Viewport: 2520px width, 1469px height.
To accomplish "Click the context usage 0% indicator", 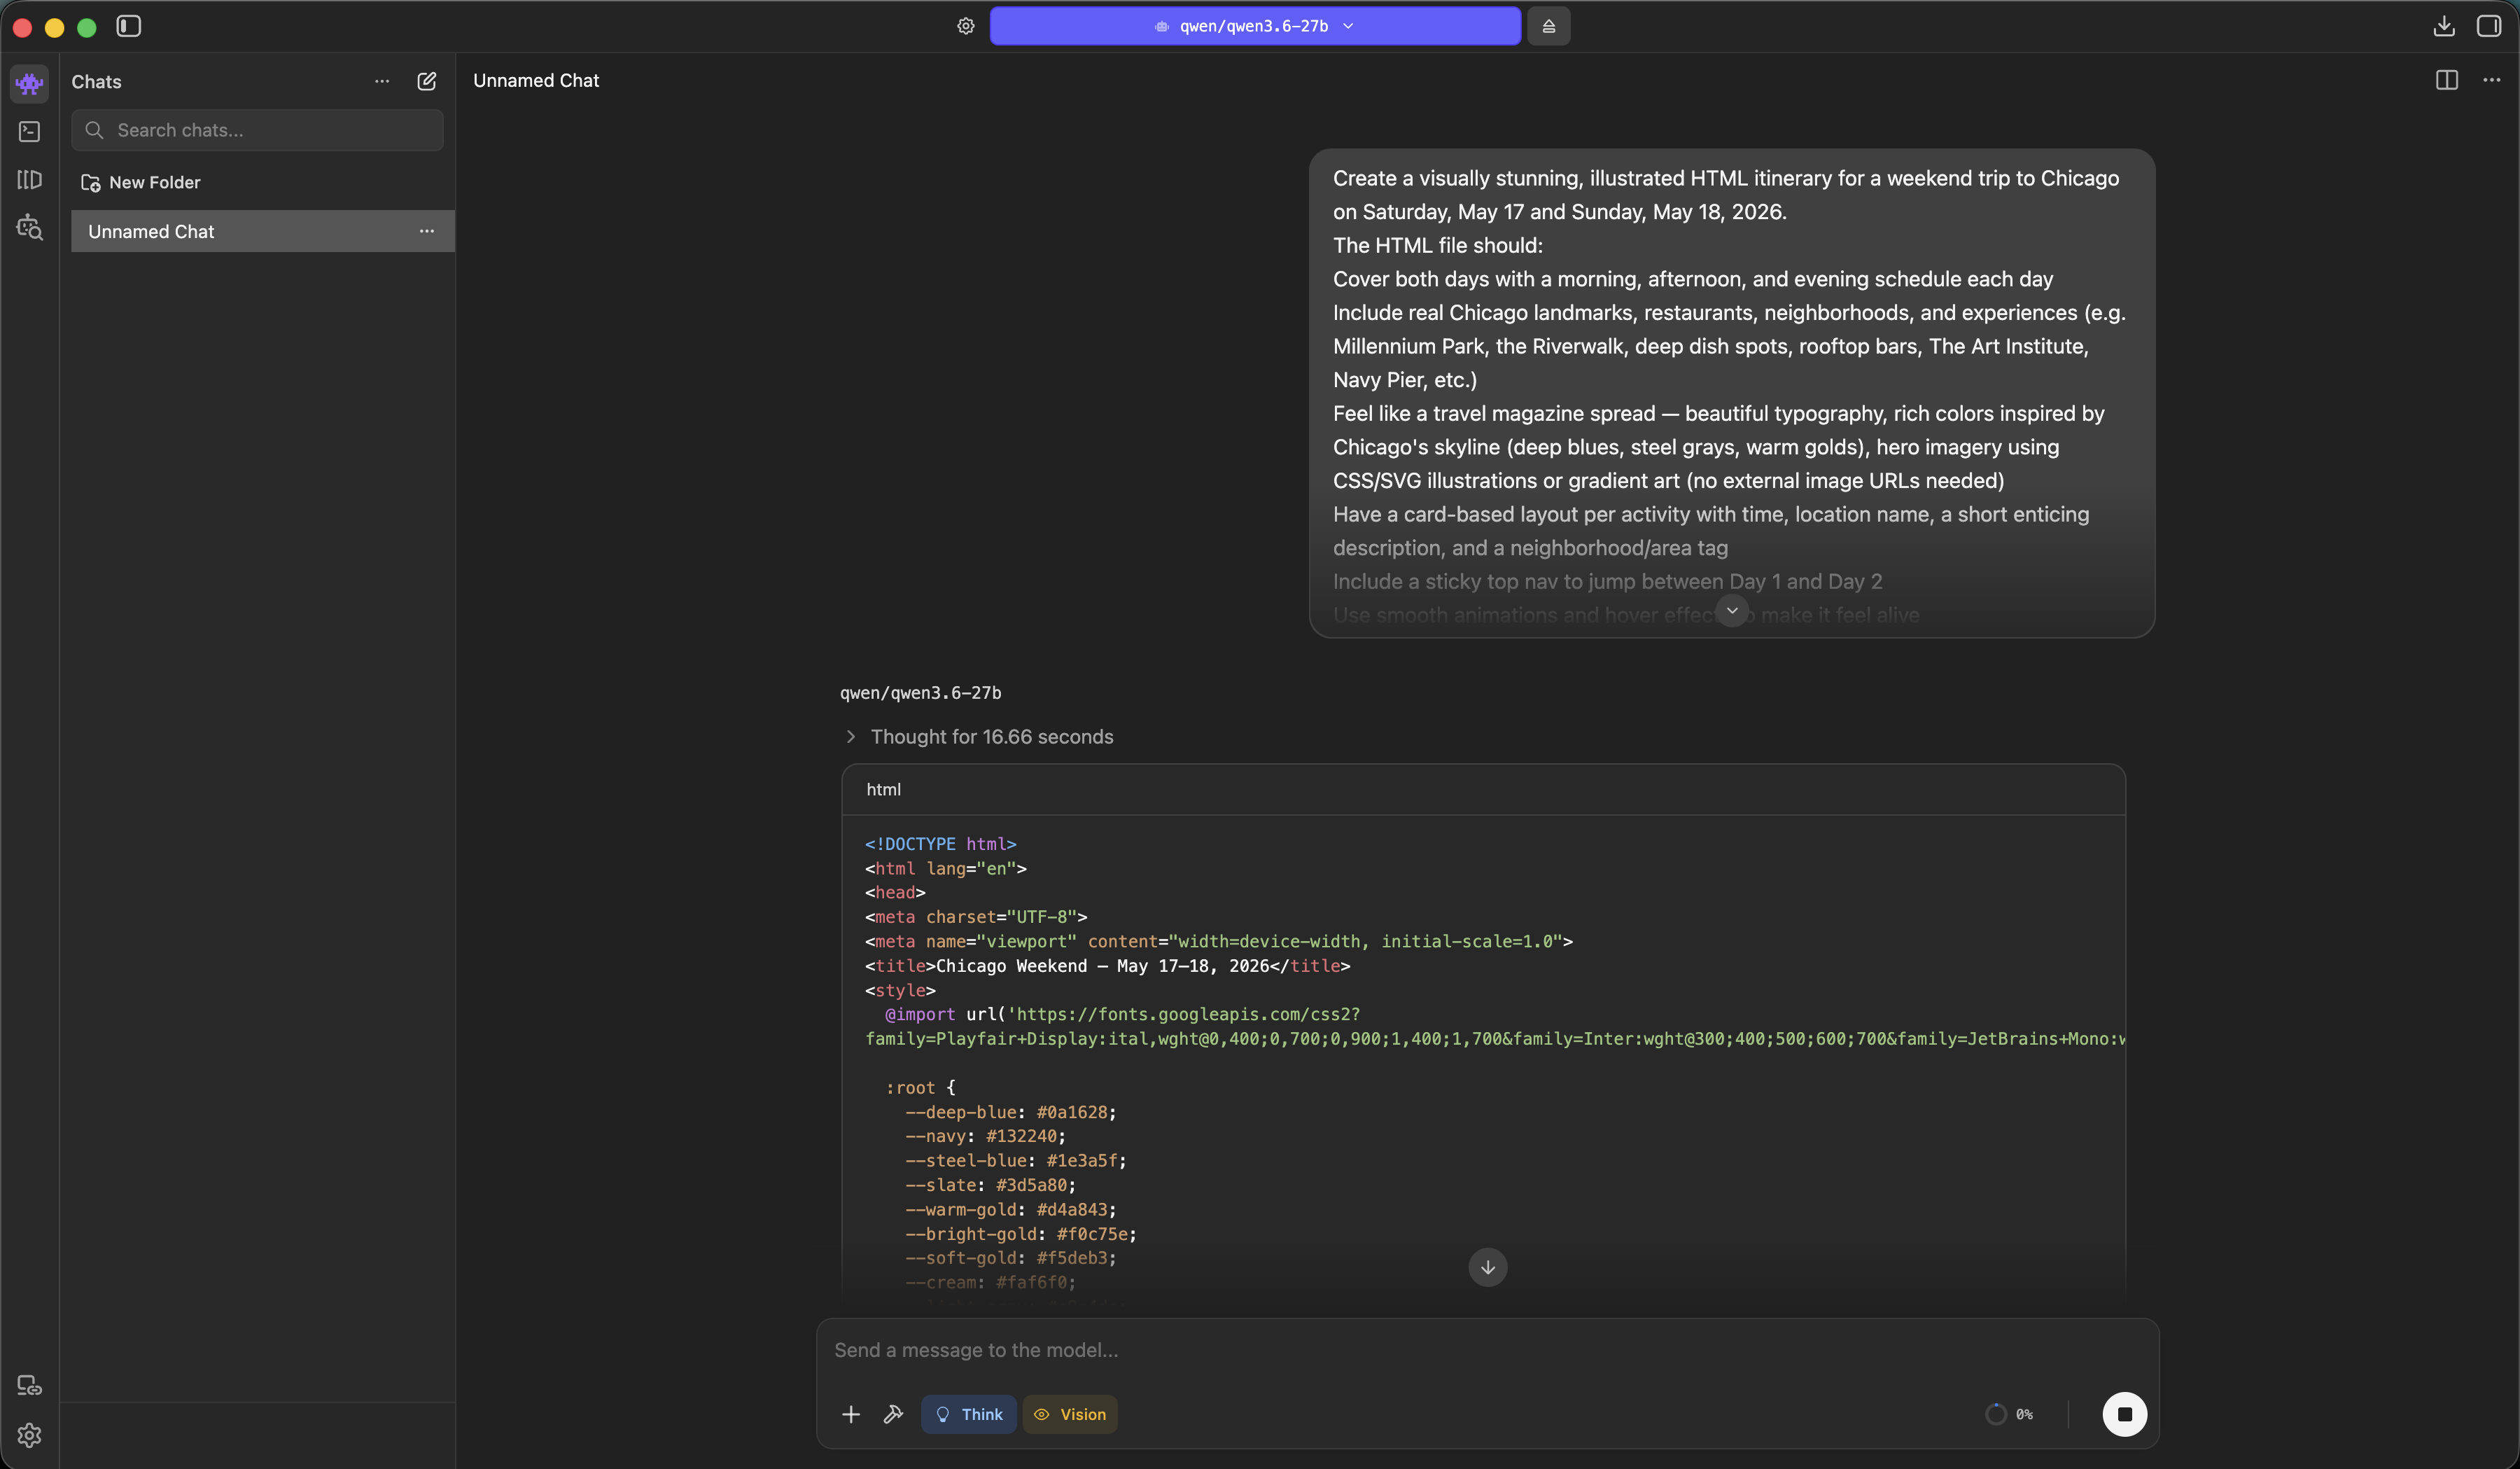I will coord(2009,1414).
